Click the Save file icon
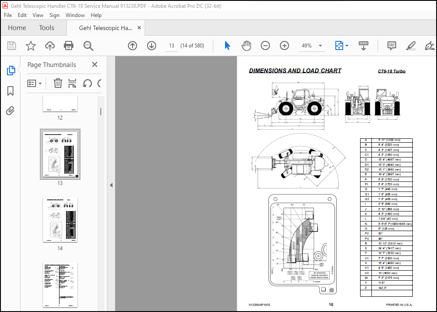This screenshot has width=437, height=312. [12, 46]
